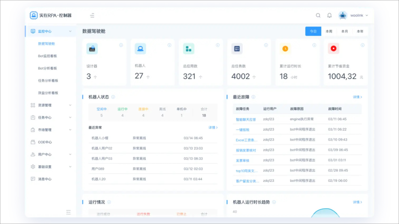This screenshot has width=399, height=224.
Task: Open the Excel工资条 fault task link
Action: click(246, 140)
